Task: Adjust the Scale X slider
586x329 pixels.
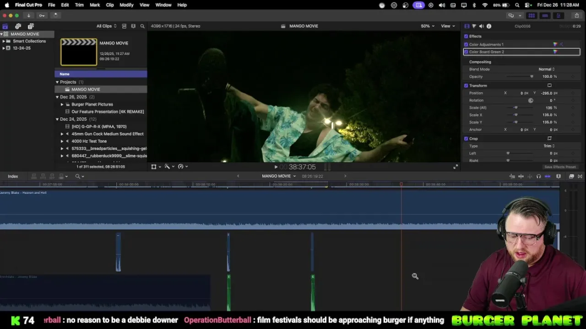Action: pyautogui.click(x=515, y=115)
